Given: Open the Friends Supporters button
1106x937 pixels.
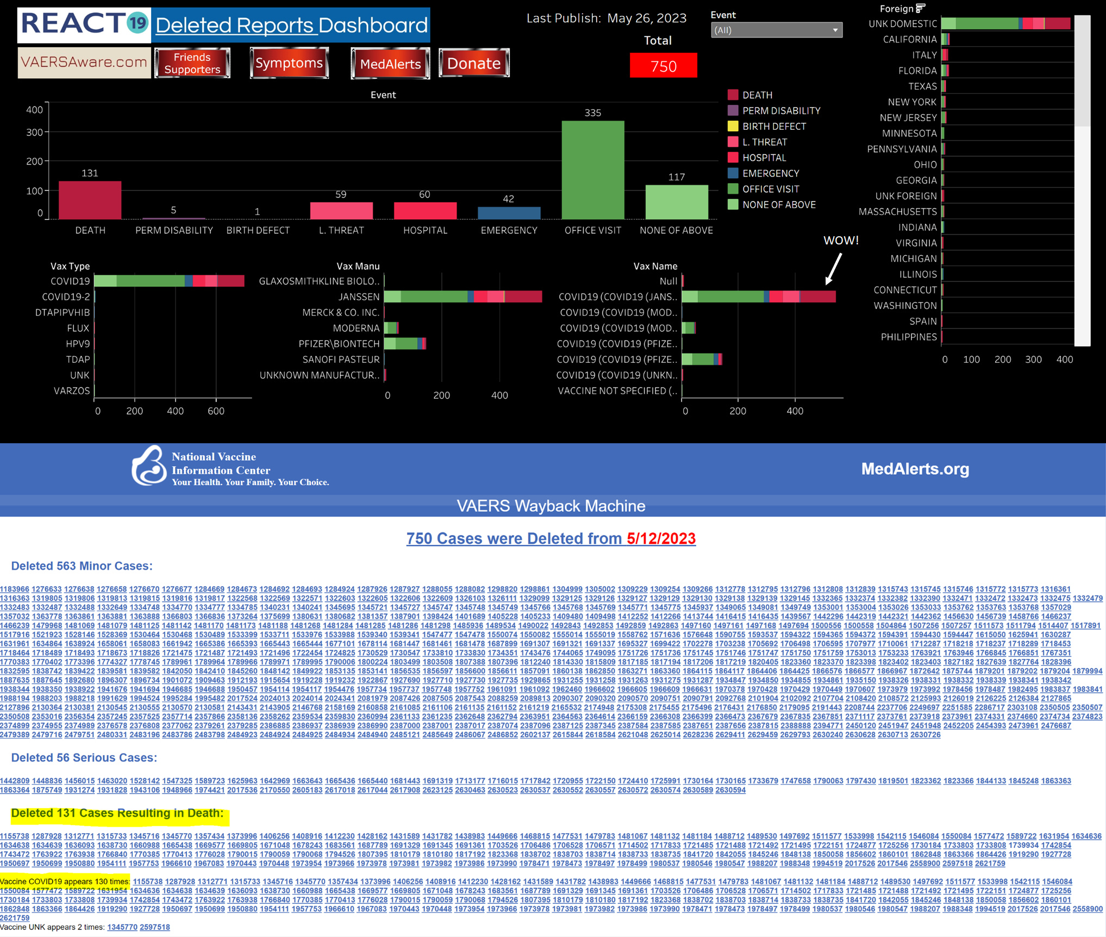Looking at the screenshot, I should tap(192, 63).
